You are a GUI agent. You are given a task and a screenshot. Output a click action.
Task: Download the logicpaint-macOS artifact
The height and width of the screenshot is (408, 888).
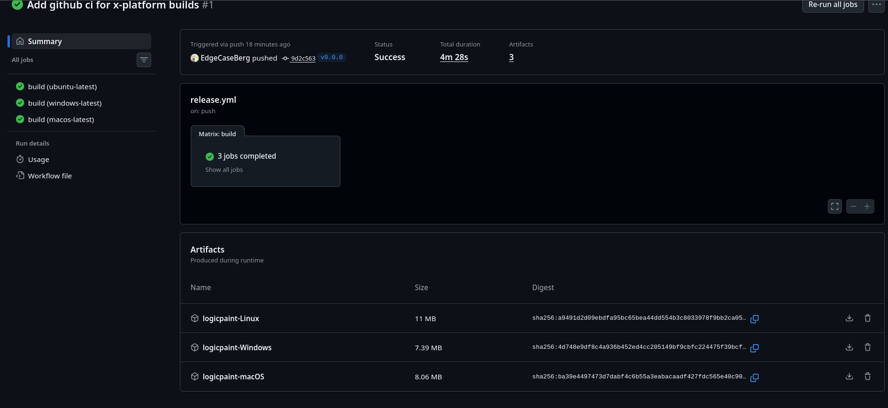coord(849,377)
